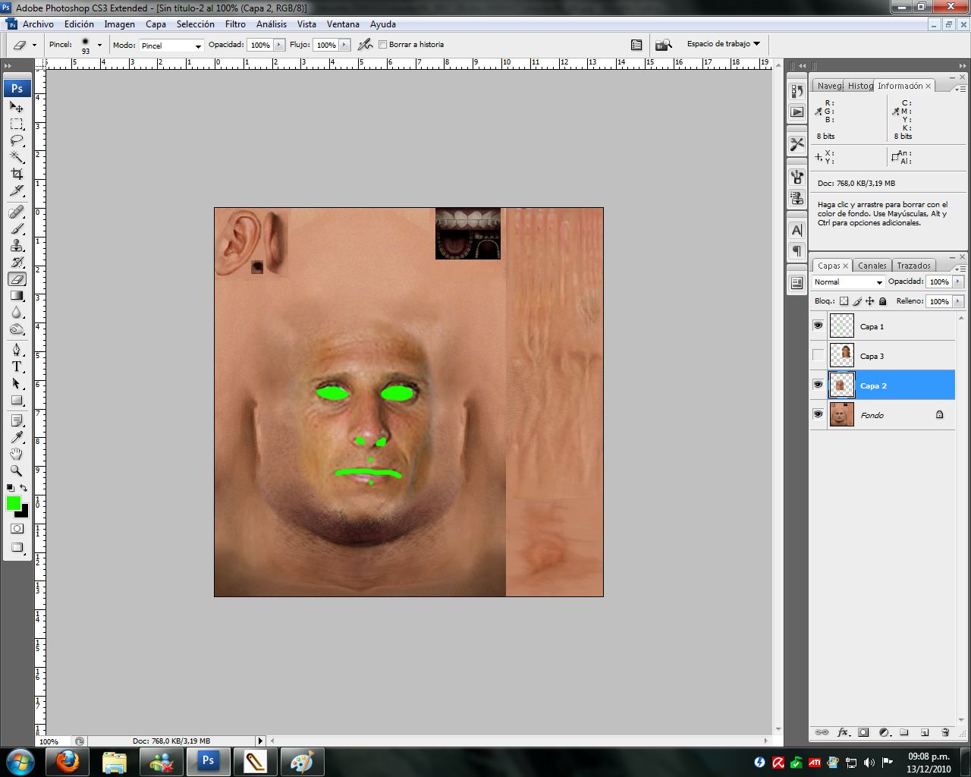Open the Imagen menu
The image size is (971, 777).
point(119,24)
